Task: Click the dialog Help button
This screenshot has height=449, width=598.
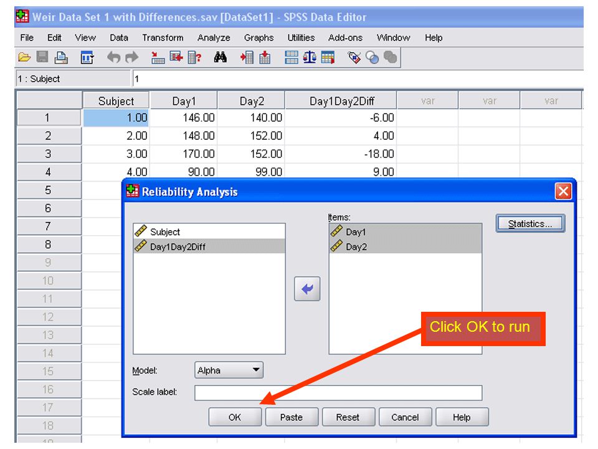Action: (462, 417)
